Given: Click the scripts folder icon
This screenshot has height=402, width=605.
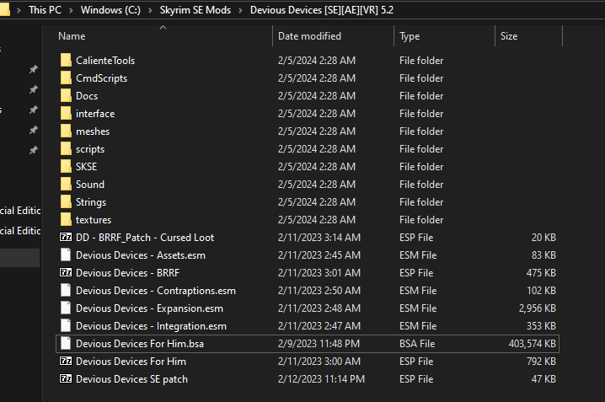Looking at the screenshot, I should 66,149.
